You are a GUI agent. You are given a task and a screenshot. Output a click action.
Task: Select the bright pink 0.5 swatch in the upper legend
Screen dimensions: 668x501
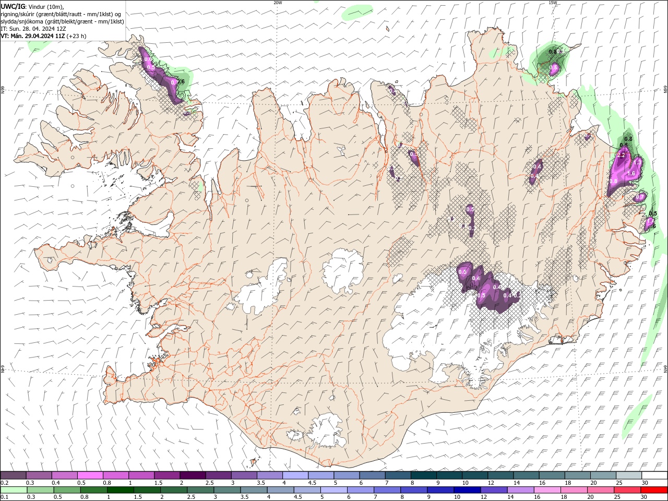click(90, 475)
